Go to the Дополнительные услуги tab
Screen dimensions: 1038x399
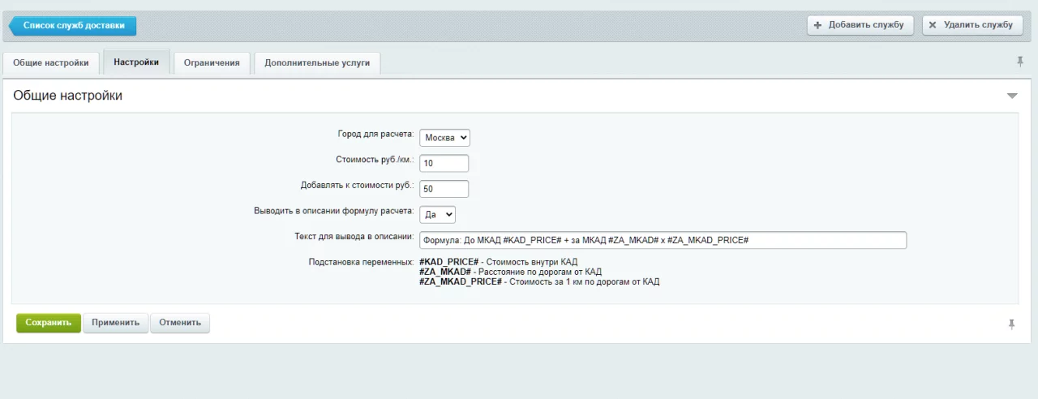317,63
